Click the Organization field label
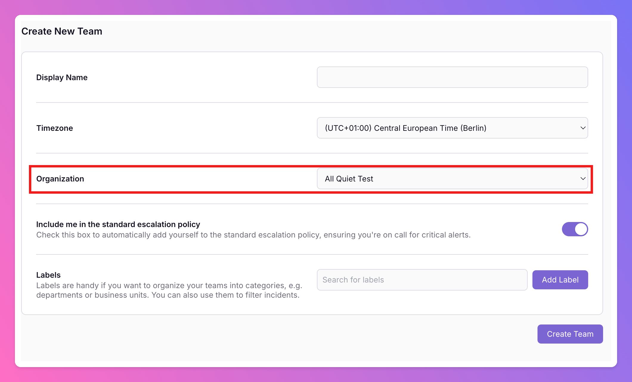The height and width of the screenshot is (382, 632). pos(60,179)
